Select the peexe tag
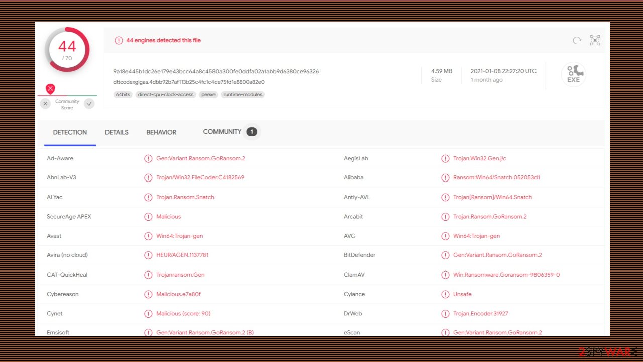 tap(208, 94)
